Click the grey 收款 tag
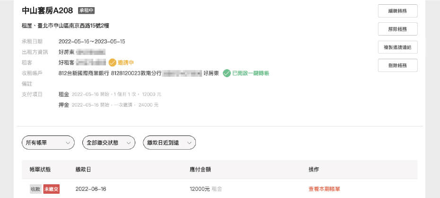 point(35,189)
